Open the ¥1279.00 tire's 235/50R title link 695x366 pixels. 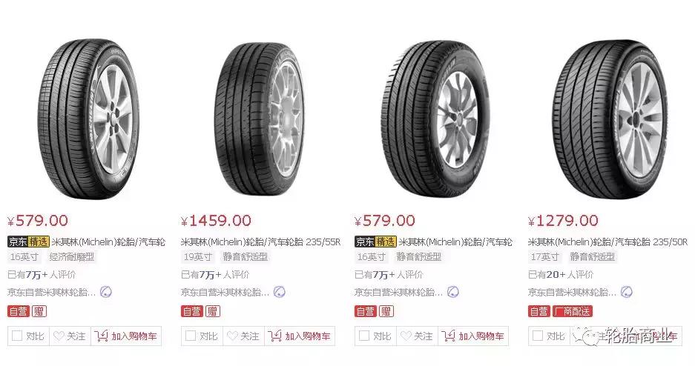pos(608,242)
